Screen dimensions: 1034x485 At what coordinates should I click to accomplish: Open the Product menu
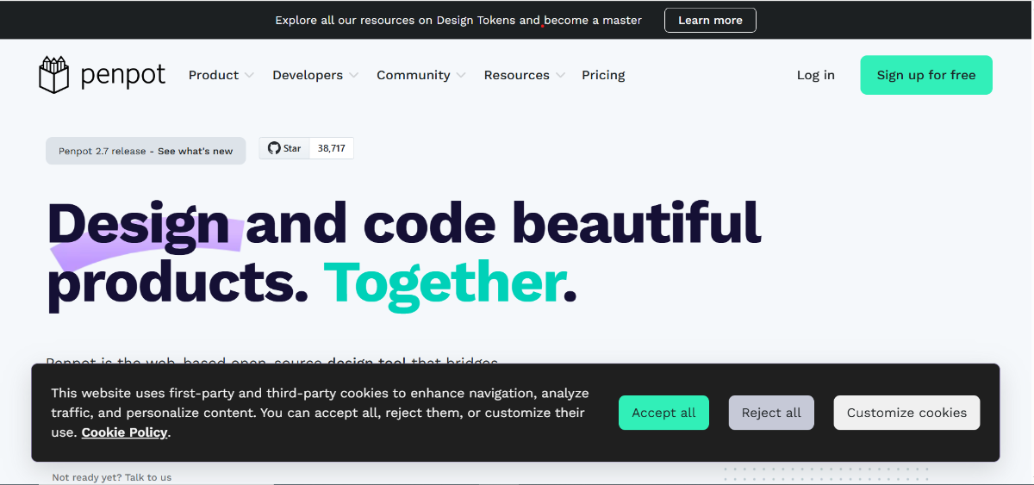pyautogui.click(x=221, y=75)
